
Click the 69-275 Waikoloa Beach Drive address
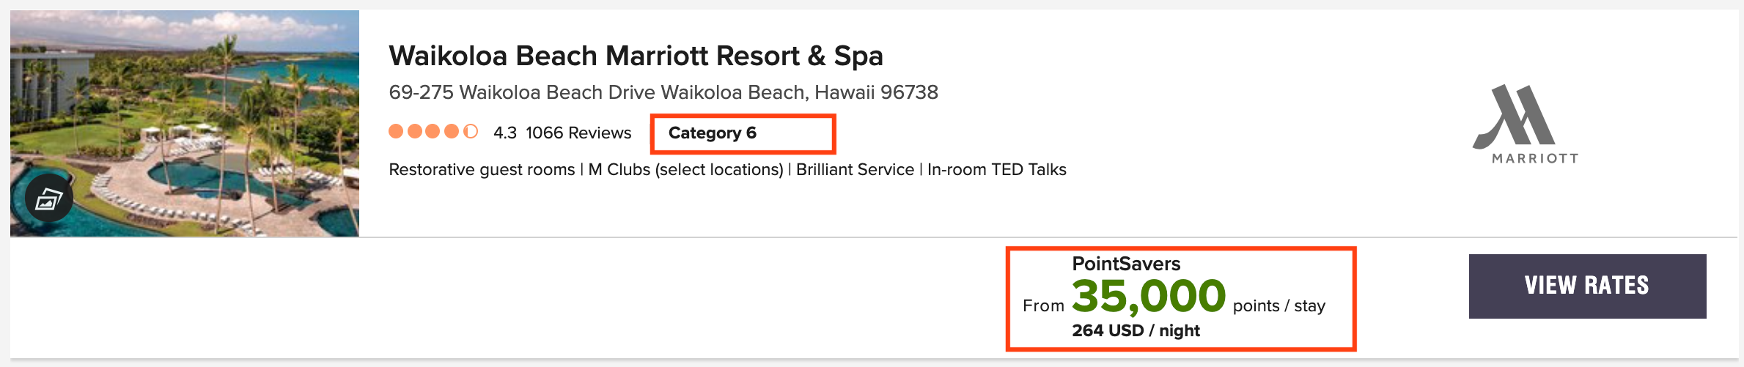click(663, 92)
